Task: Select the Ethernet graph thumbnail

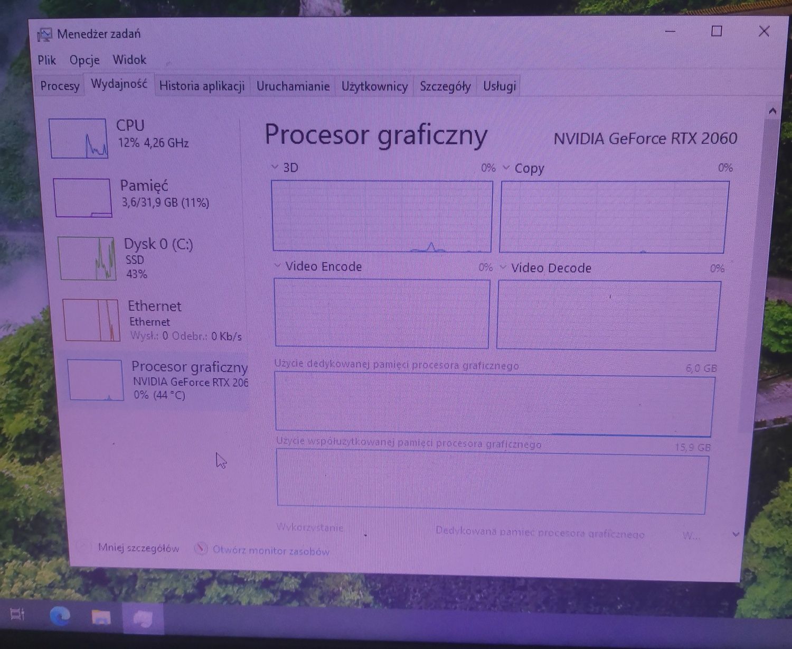Action: click(91, 320)
